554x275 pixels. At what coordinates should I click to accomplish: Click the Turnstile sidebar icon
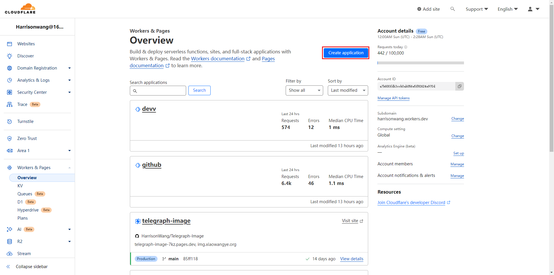click(x=10, y=121)
